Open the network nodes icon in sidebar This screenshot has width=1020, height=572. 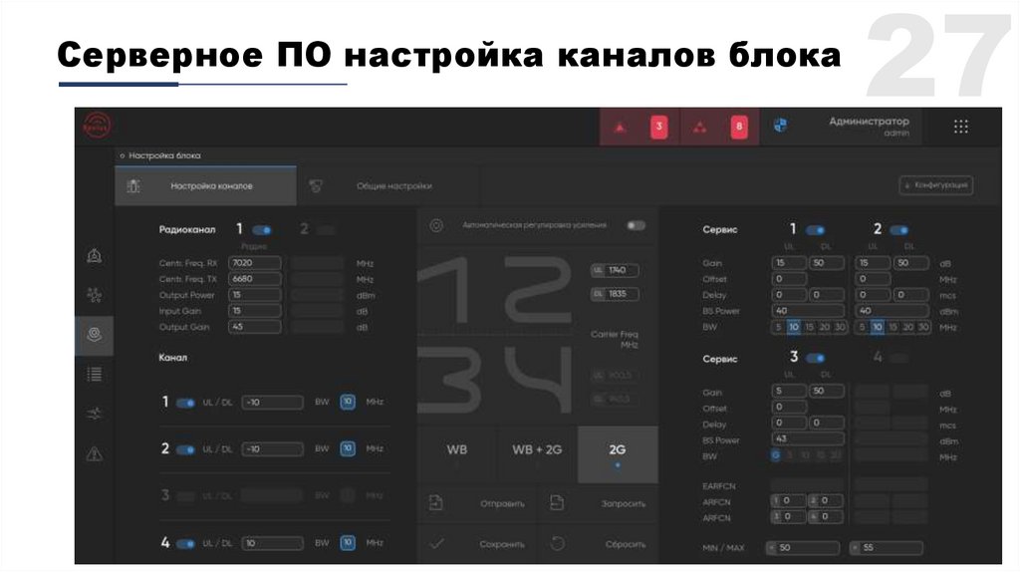click(x=95, y=295)
